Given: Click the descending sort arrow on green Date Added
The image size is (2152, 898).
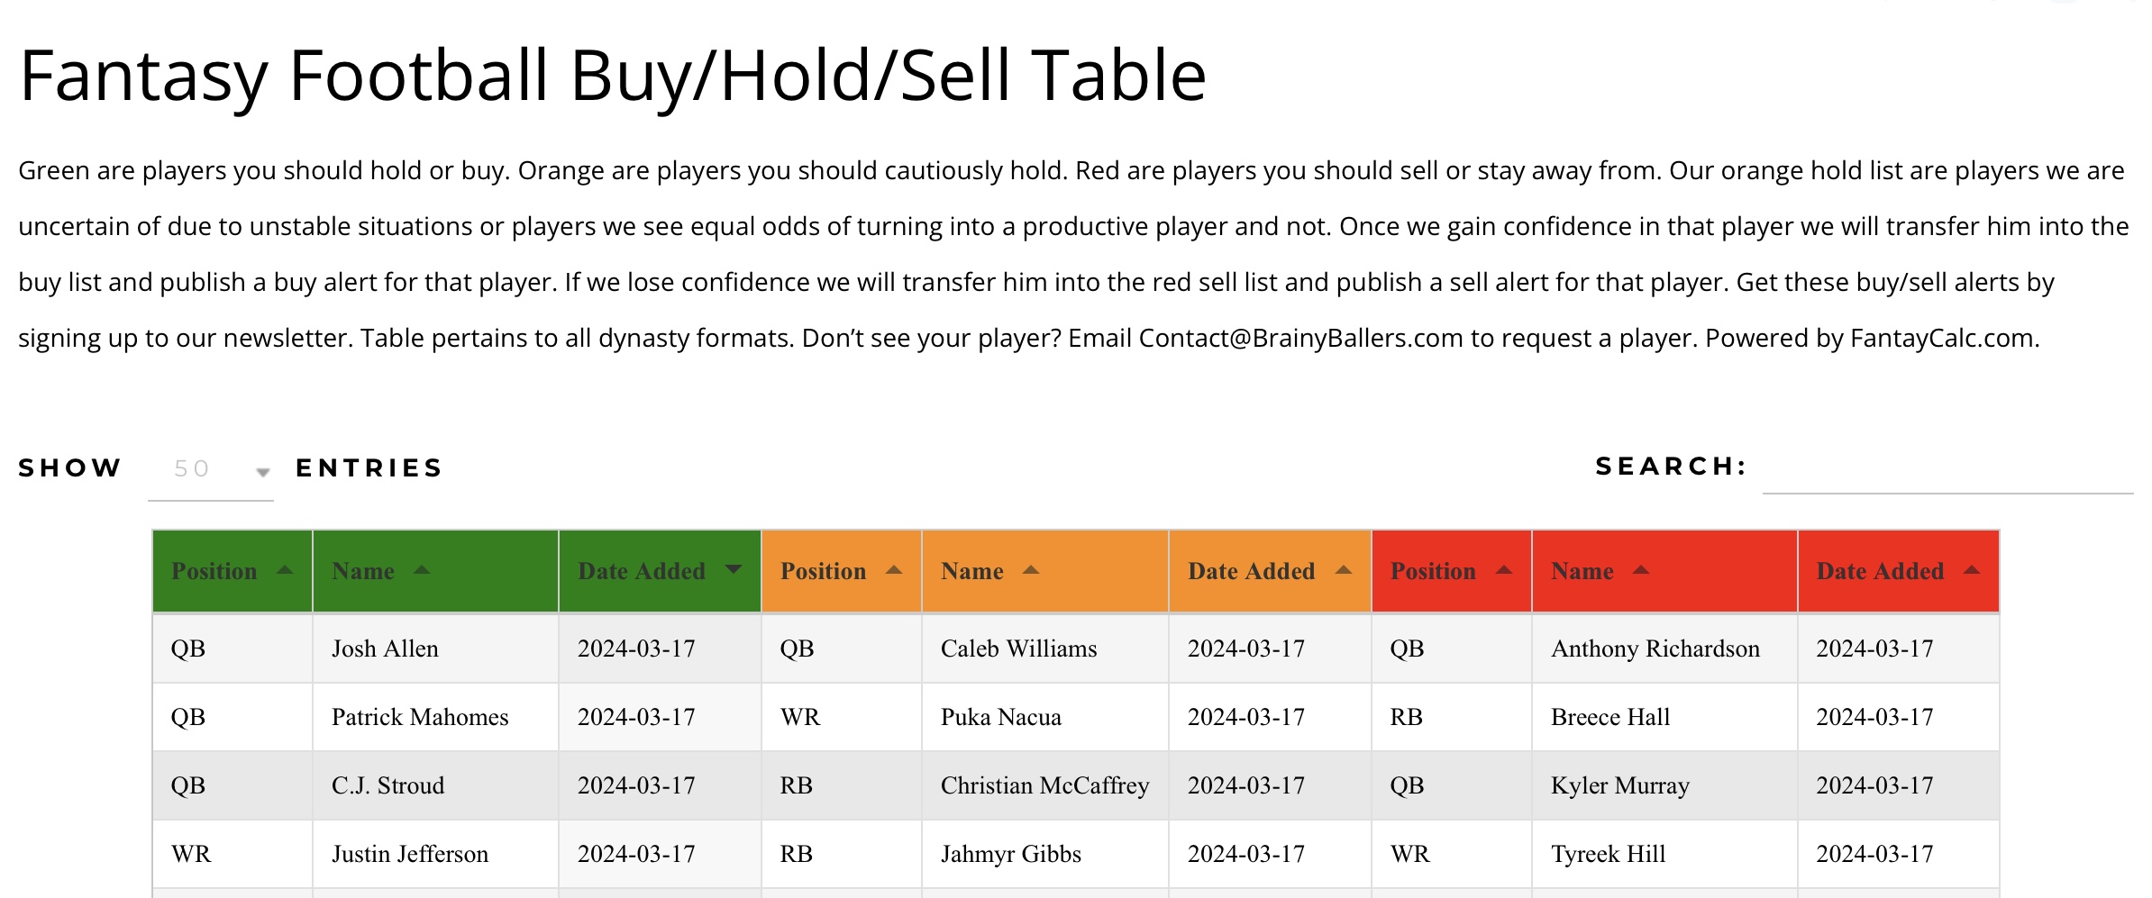Looking at the screenshot, I should tap(734, 570).
